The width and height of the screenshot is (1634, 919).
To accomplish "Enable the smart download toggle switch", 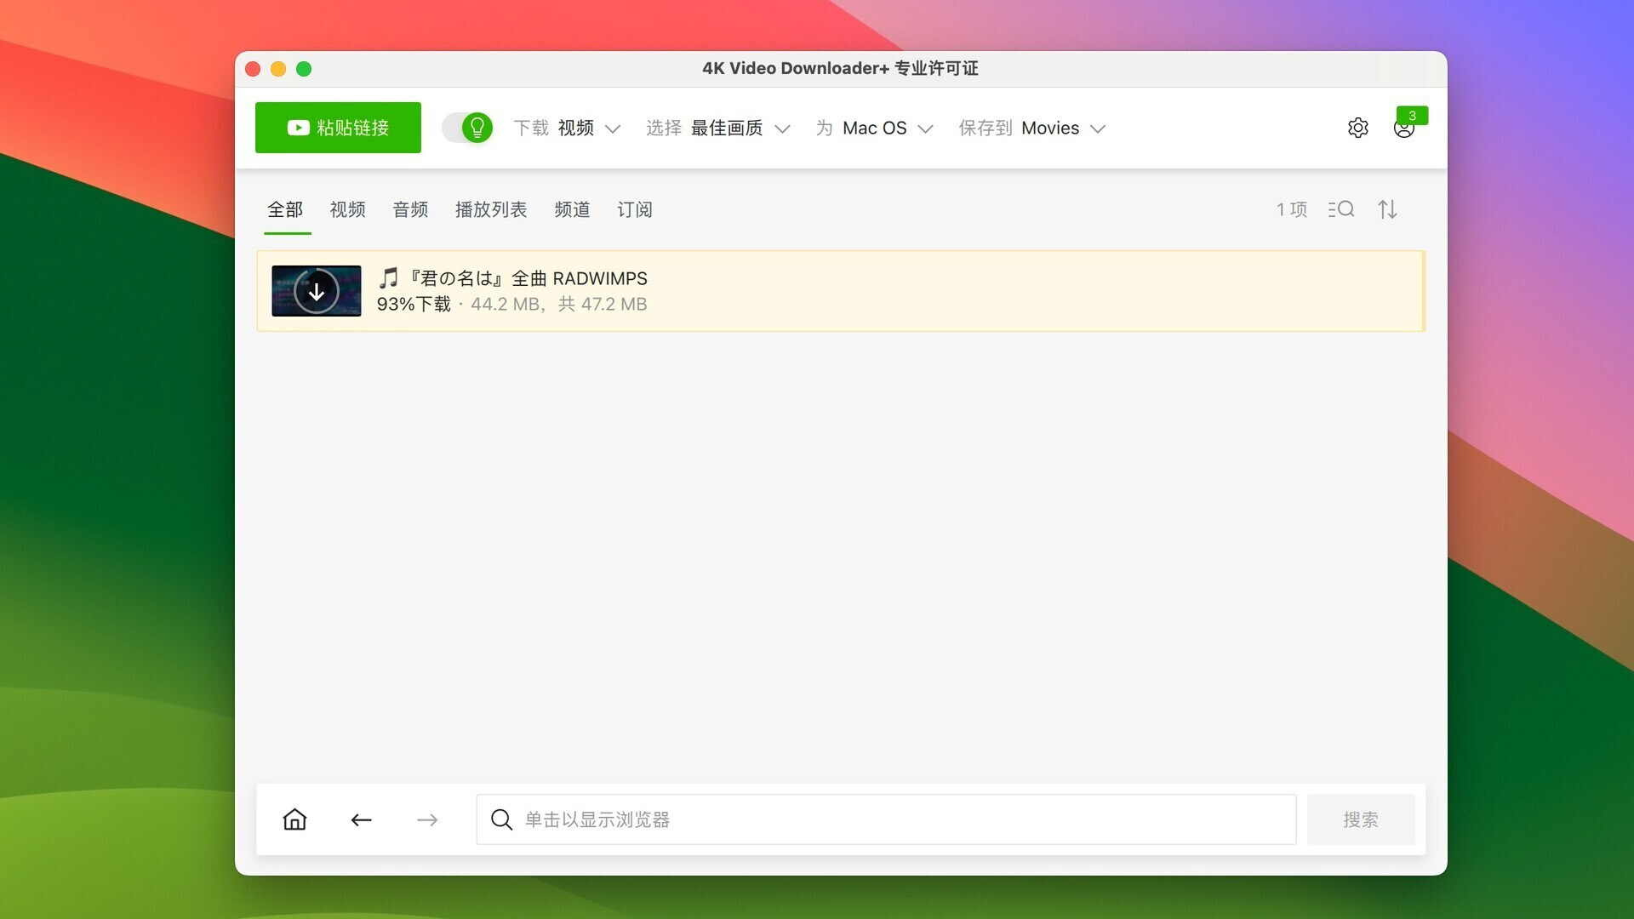I will (466, 127).
